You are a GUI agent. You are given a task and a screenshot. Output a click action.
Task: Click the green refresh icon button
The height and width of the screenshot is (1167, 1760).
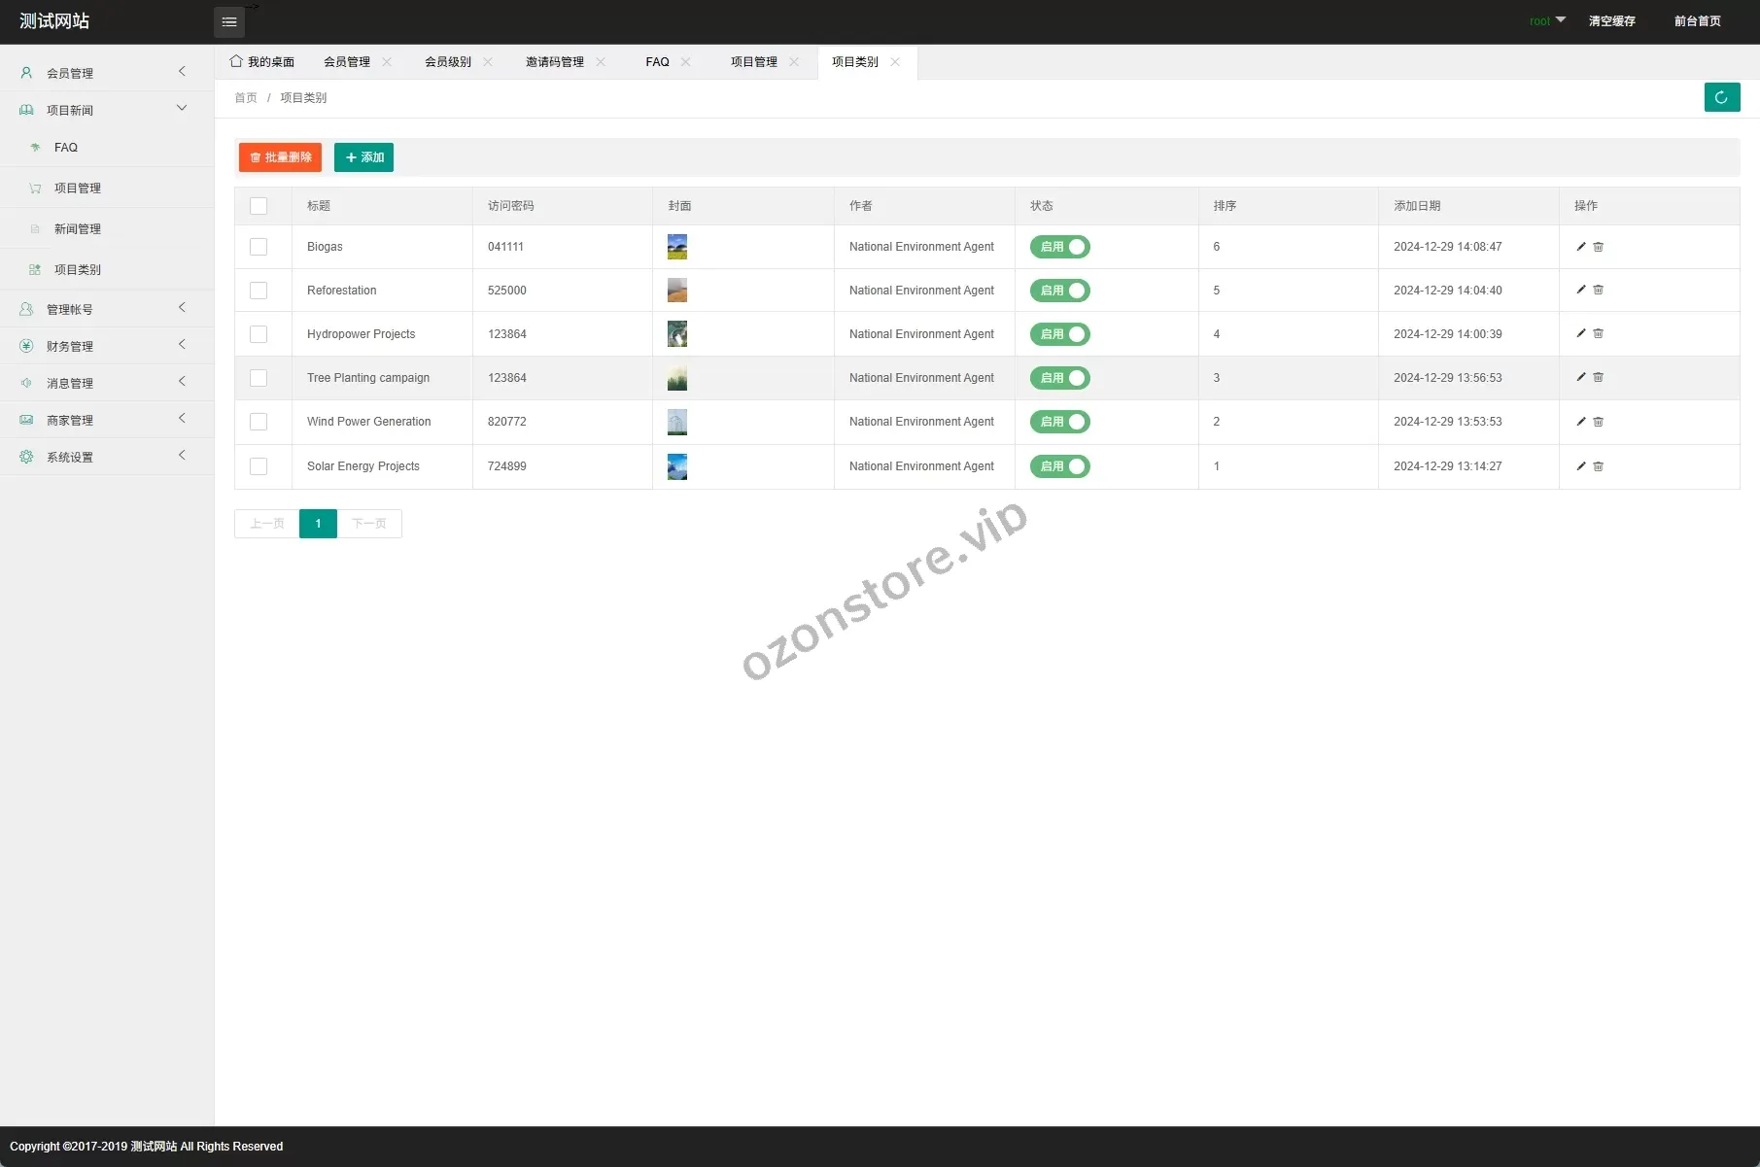(1721, 97)
